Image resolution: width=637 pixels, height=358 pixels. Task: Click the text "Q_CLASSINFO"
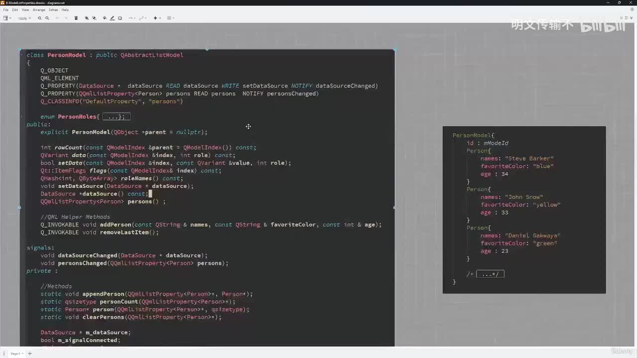pos(60,101)
